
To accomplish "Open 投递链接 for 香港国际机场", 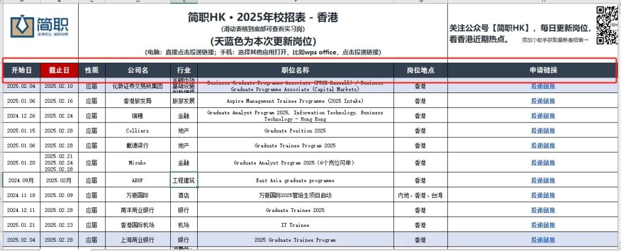I will [x=543, y=225].
